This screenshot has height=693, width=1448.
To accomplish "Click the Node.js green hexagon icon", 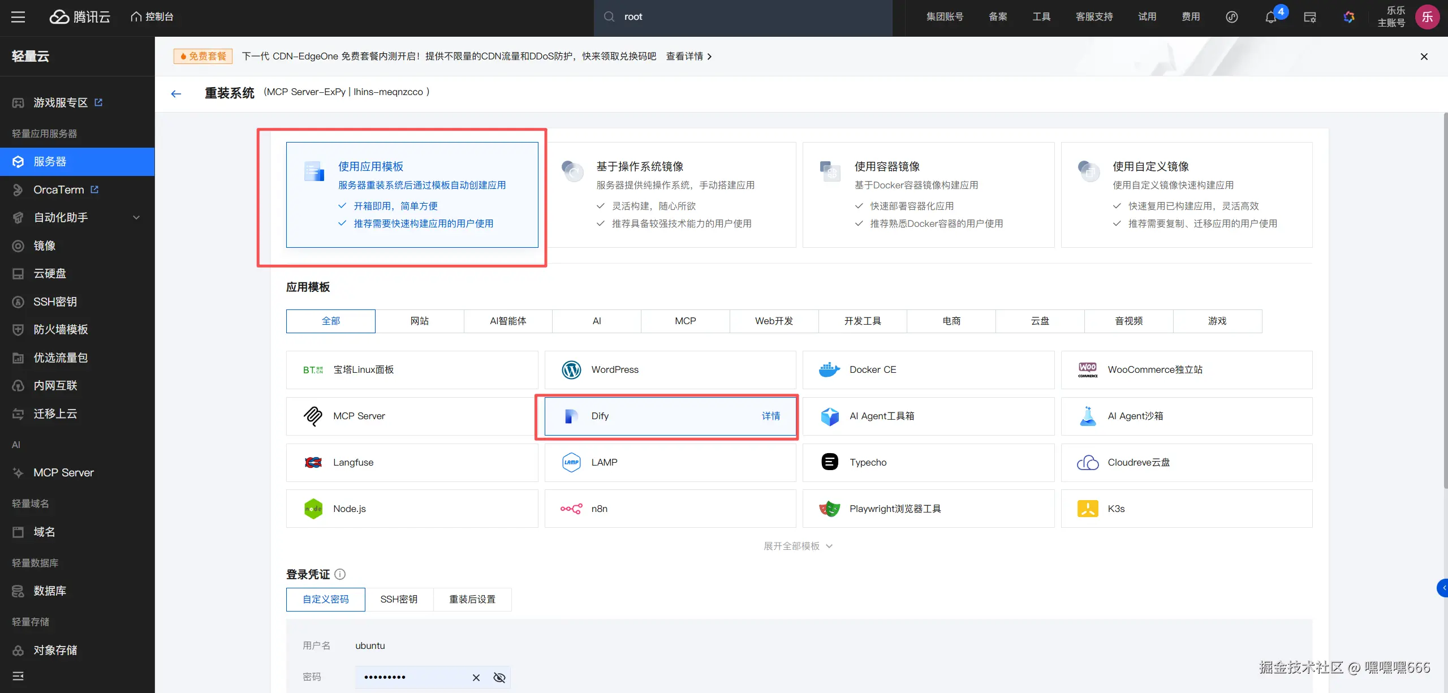I will click(313, 509).
